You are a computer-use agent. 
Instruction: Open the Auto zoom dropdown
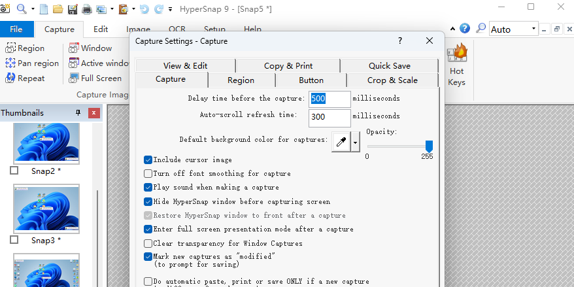tap(533, 29)
